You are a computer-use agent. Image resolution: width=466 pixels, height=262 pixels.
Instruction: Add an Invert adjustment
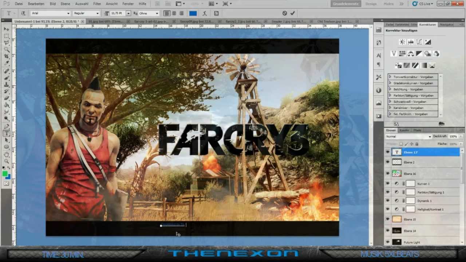pos(398,65)
